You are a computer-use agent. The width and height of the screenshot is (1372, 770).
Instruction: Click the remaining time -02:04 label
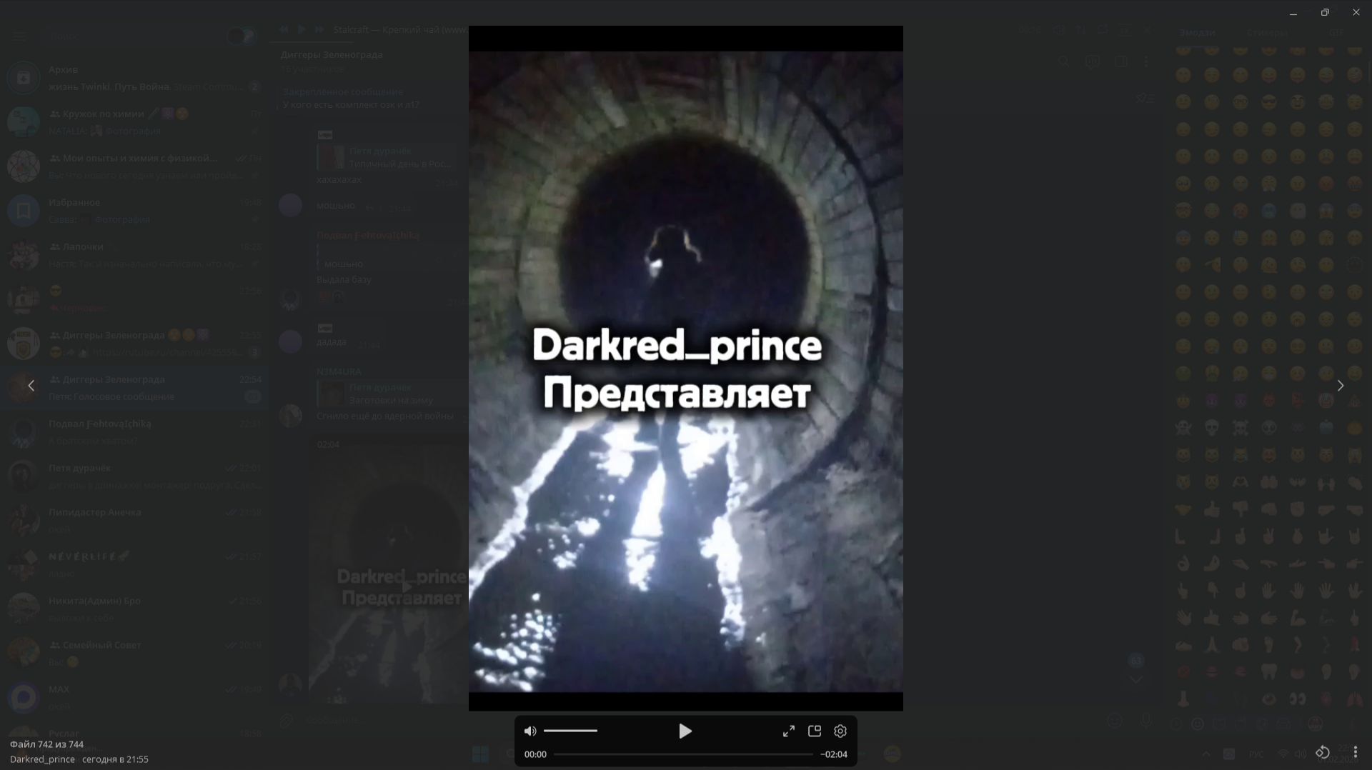coord(834,754)
